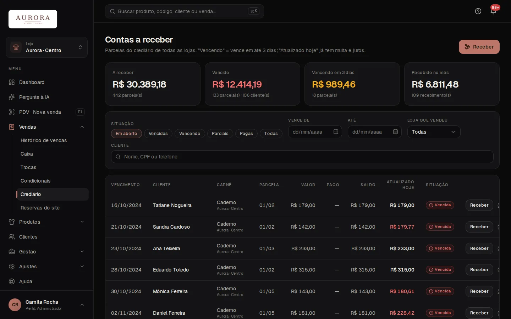
Task: Open calendar picker in Vence de field
Action: [336, 132]
